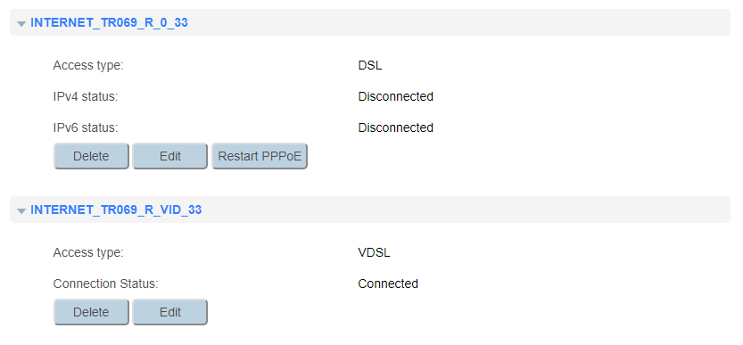The image size is (743, 345).
Task: Select the IPv4 status label
Action: tap(86, 96)
